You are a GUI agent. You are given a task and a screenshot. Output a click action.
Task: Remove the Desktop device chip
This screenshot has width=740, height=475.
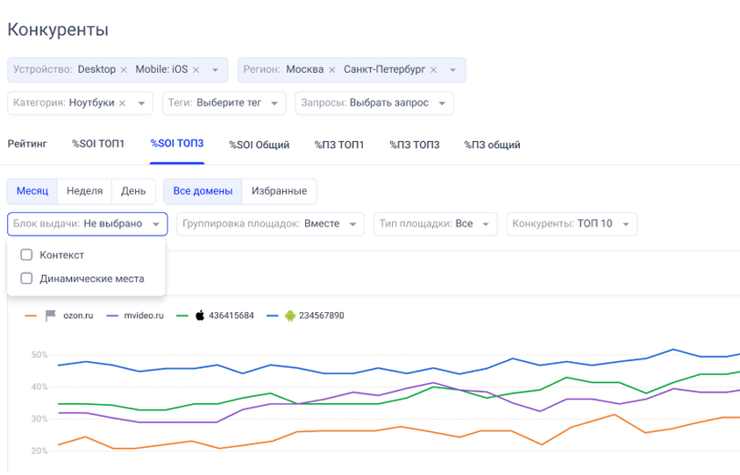point(124,70)
